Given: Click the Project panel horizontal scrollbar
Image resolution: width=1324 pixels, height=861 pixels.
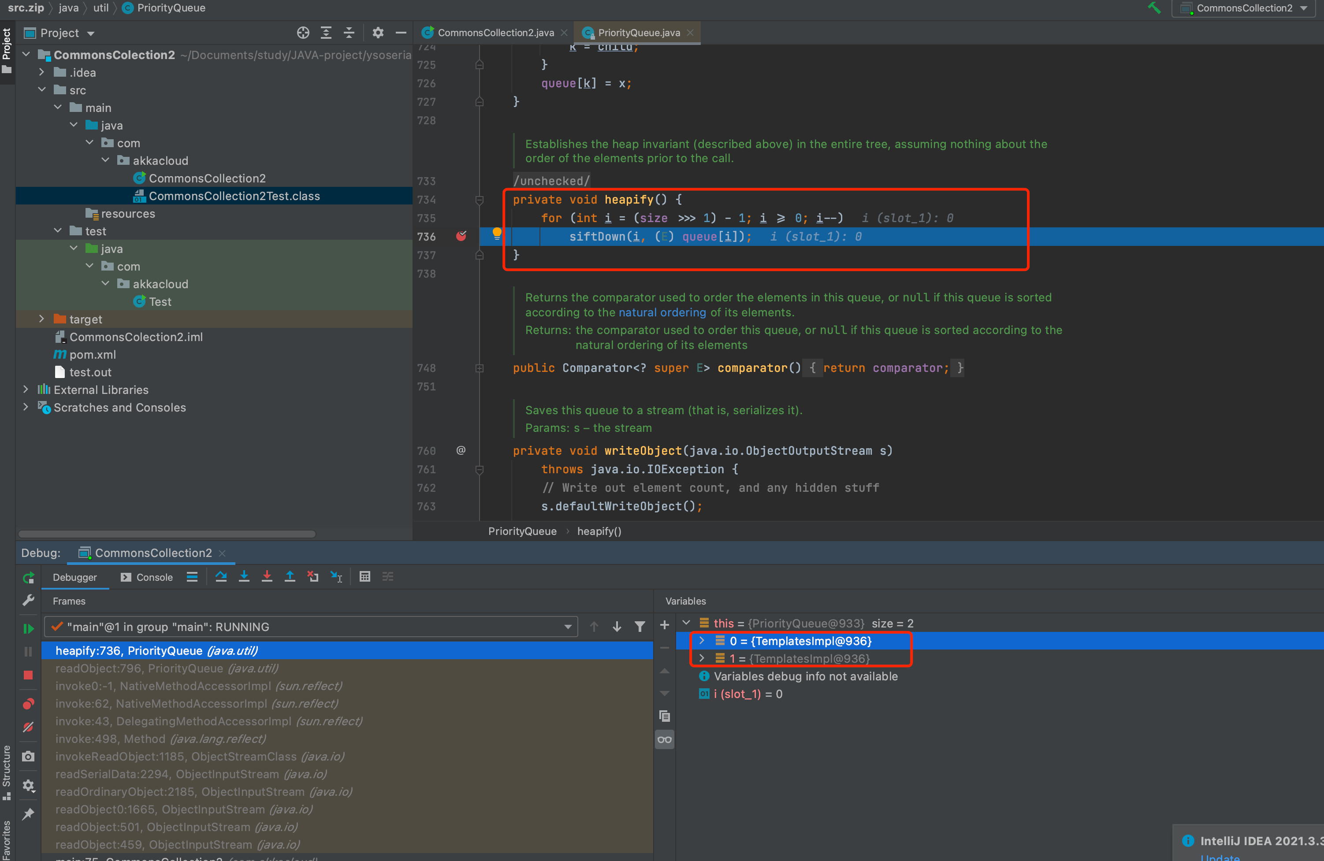Looking at the screenshot, I should (167, 534).
